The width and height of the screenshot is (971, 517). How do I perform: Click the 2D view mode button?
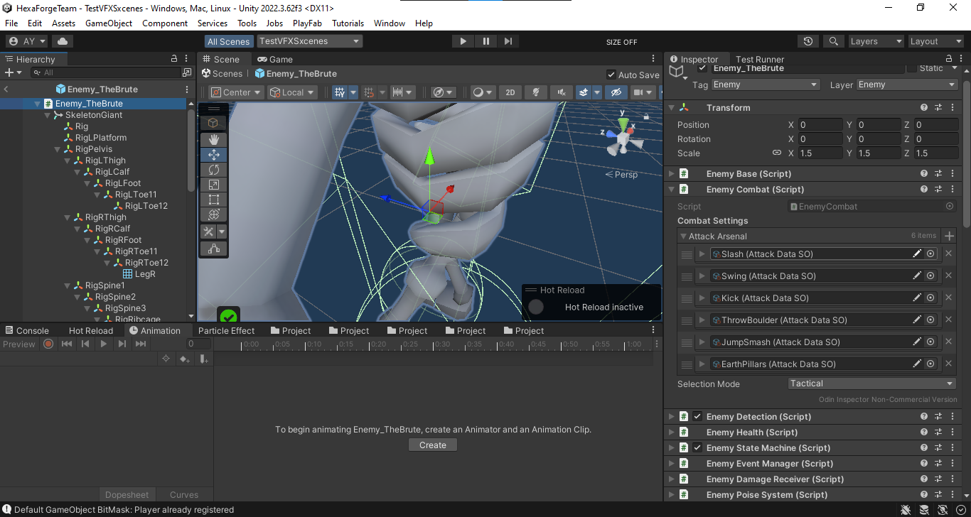[x=510, y=92]
